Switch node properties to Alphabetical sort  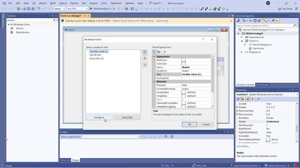(159, 52)
